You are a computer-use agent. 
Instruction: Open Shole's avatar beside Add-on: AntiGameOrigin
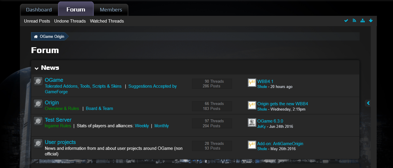(x=252, y=145)
